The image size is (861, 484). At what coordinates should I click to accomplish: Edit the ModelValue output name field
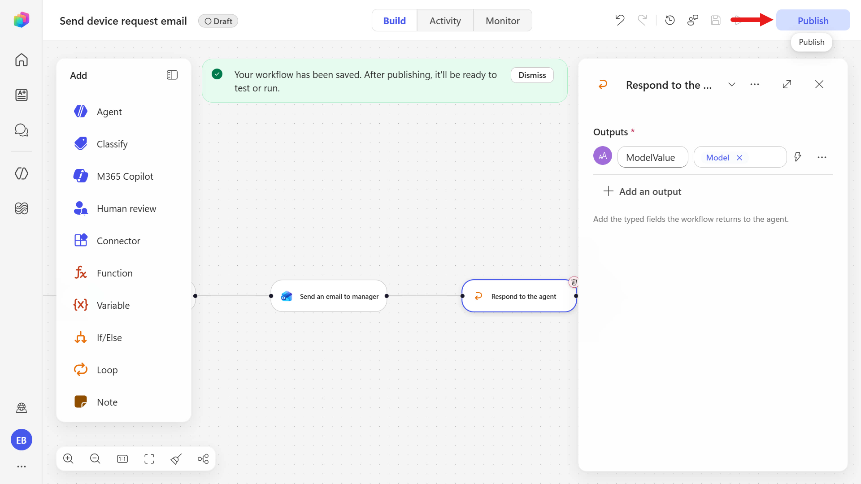coord(652,157)
